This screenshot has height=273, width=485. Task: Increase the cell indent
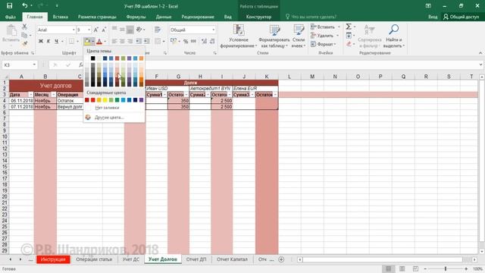click(x=146, y=41)
